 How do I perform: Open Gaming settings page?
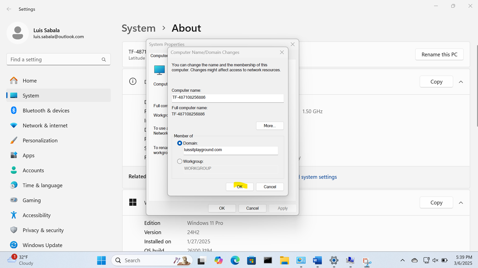coord(58,200)
